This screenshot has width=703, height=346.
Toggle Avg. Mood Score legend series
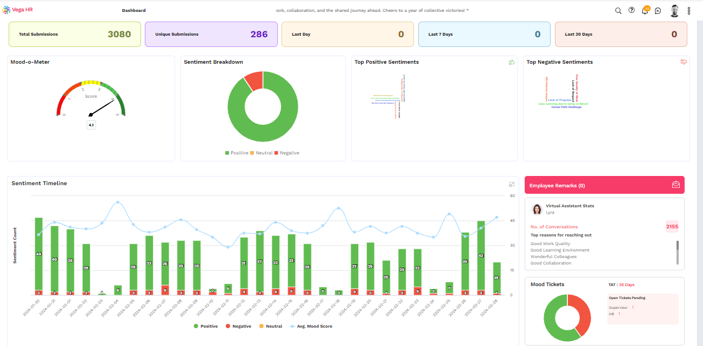(311, 326)
